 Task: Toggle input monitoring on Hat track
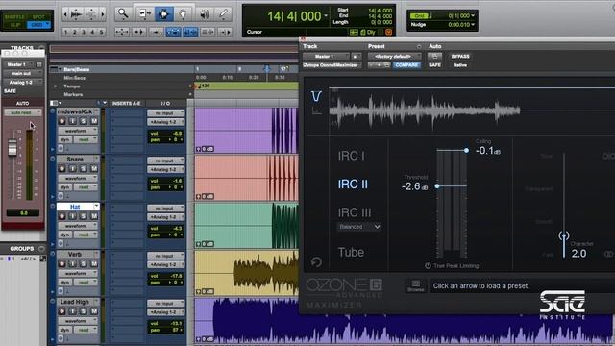(73, 216)
